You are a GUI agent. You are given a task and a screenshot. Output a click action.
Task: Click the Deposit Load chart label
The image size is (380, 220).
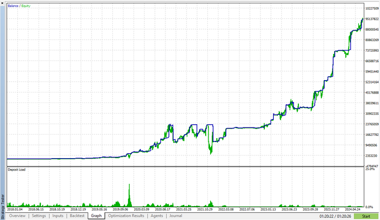pos(16,169)
